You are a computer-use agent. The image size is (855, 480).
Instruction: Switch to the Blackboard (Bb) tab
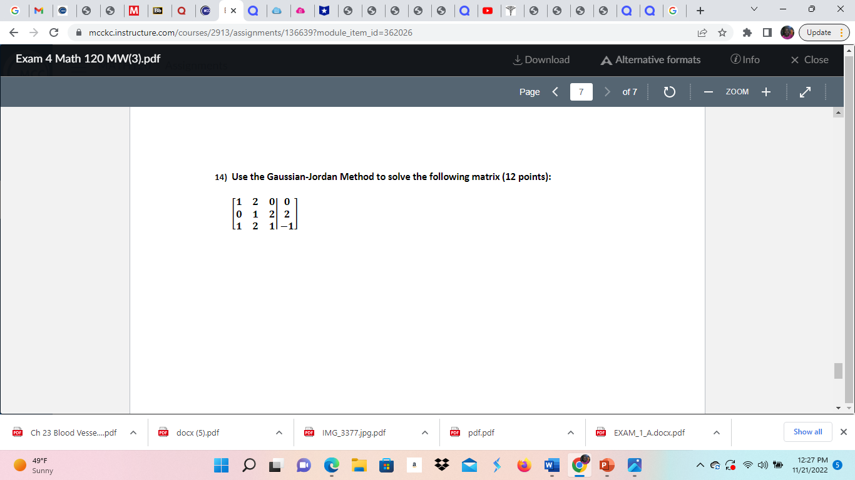(x=158, y=11)
